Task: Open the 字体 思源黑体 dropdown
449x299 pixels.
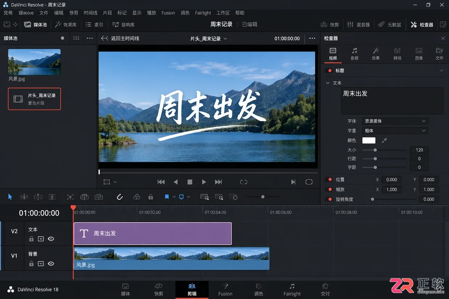Action: [395, 121]
